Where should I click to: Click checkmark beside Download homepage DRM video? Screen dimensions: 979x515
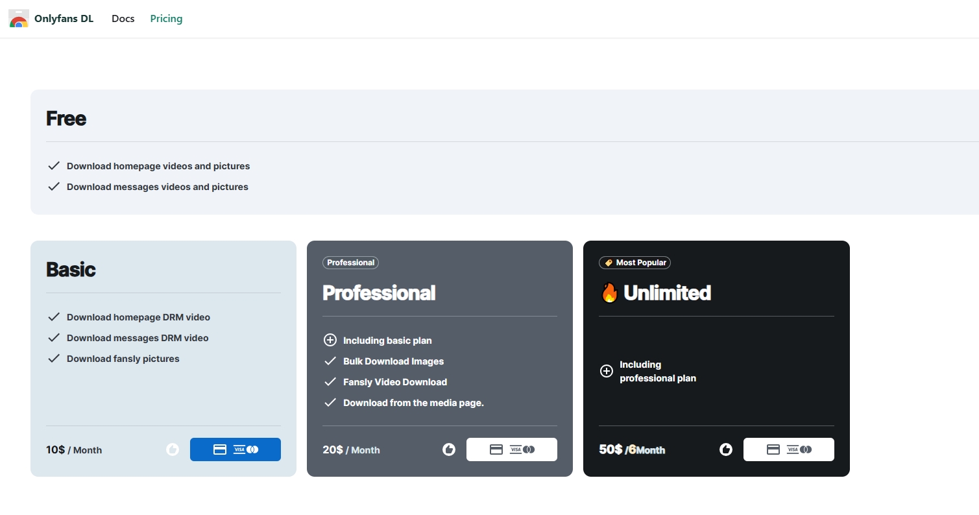(x=54, y=317)
